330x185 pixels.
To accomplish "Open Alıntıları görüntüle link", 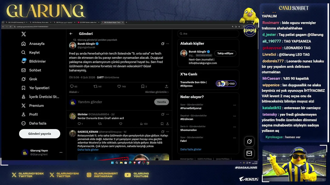I will [157, 92].
